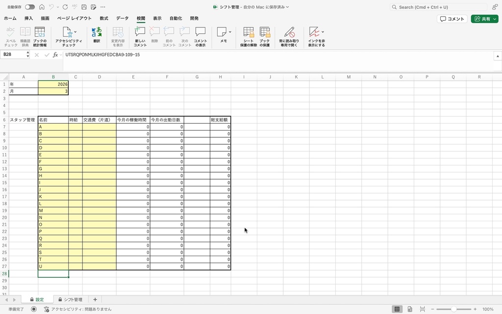Click the Name Box stepper arrows
502x314 pixels.
pos(28,54)
